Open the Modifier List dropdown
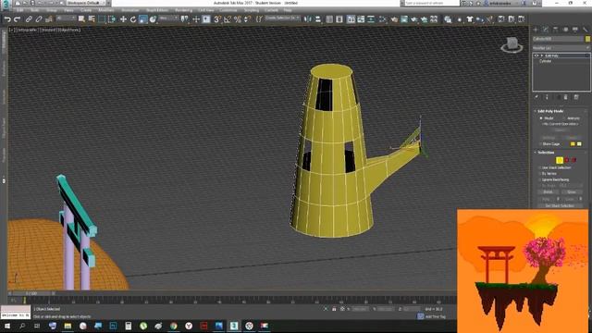This screenshot has height=333, width=592. click(561, 48)
